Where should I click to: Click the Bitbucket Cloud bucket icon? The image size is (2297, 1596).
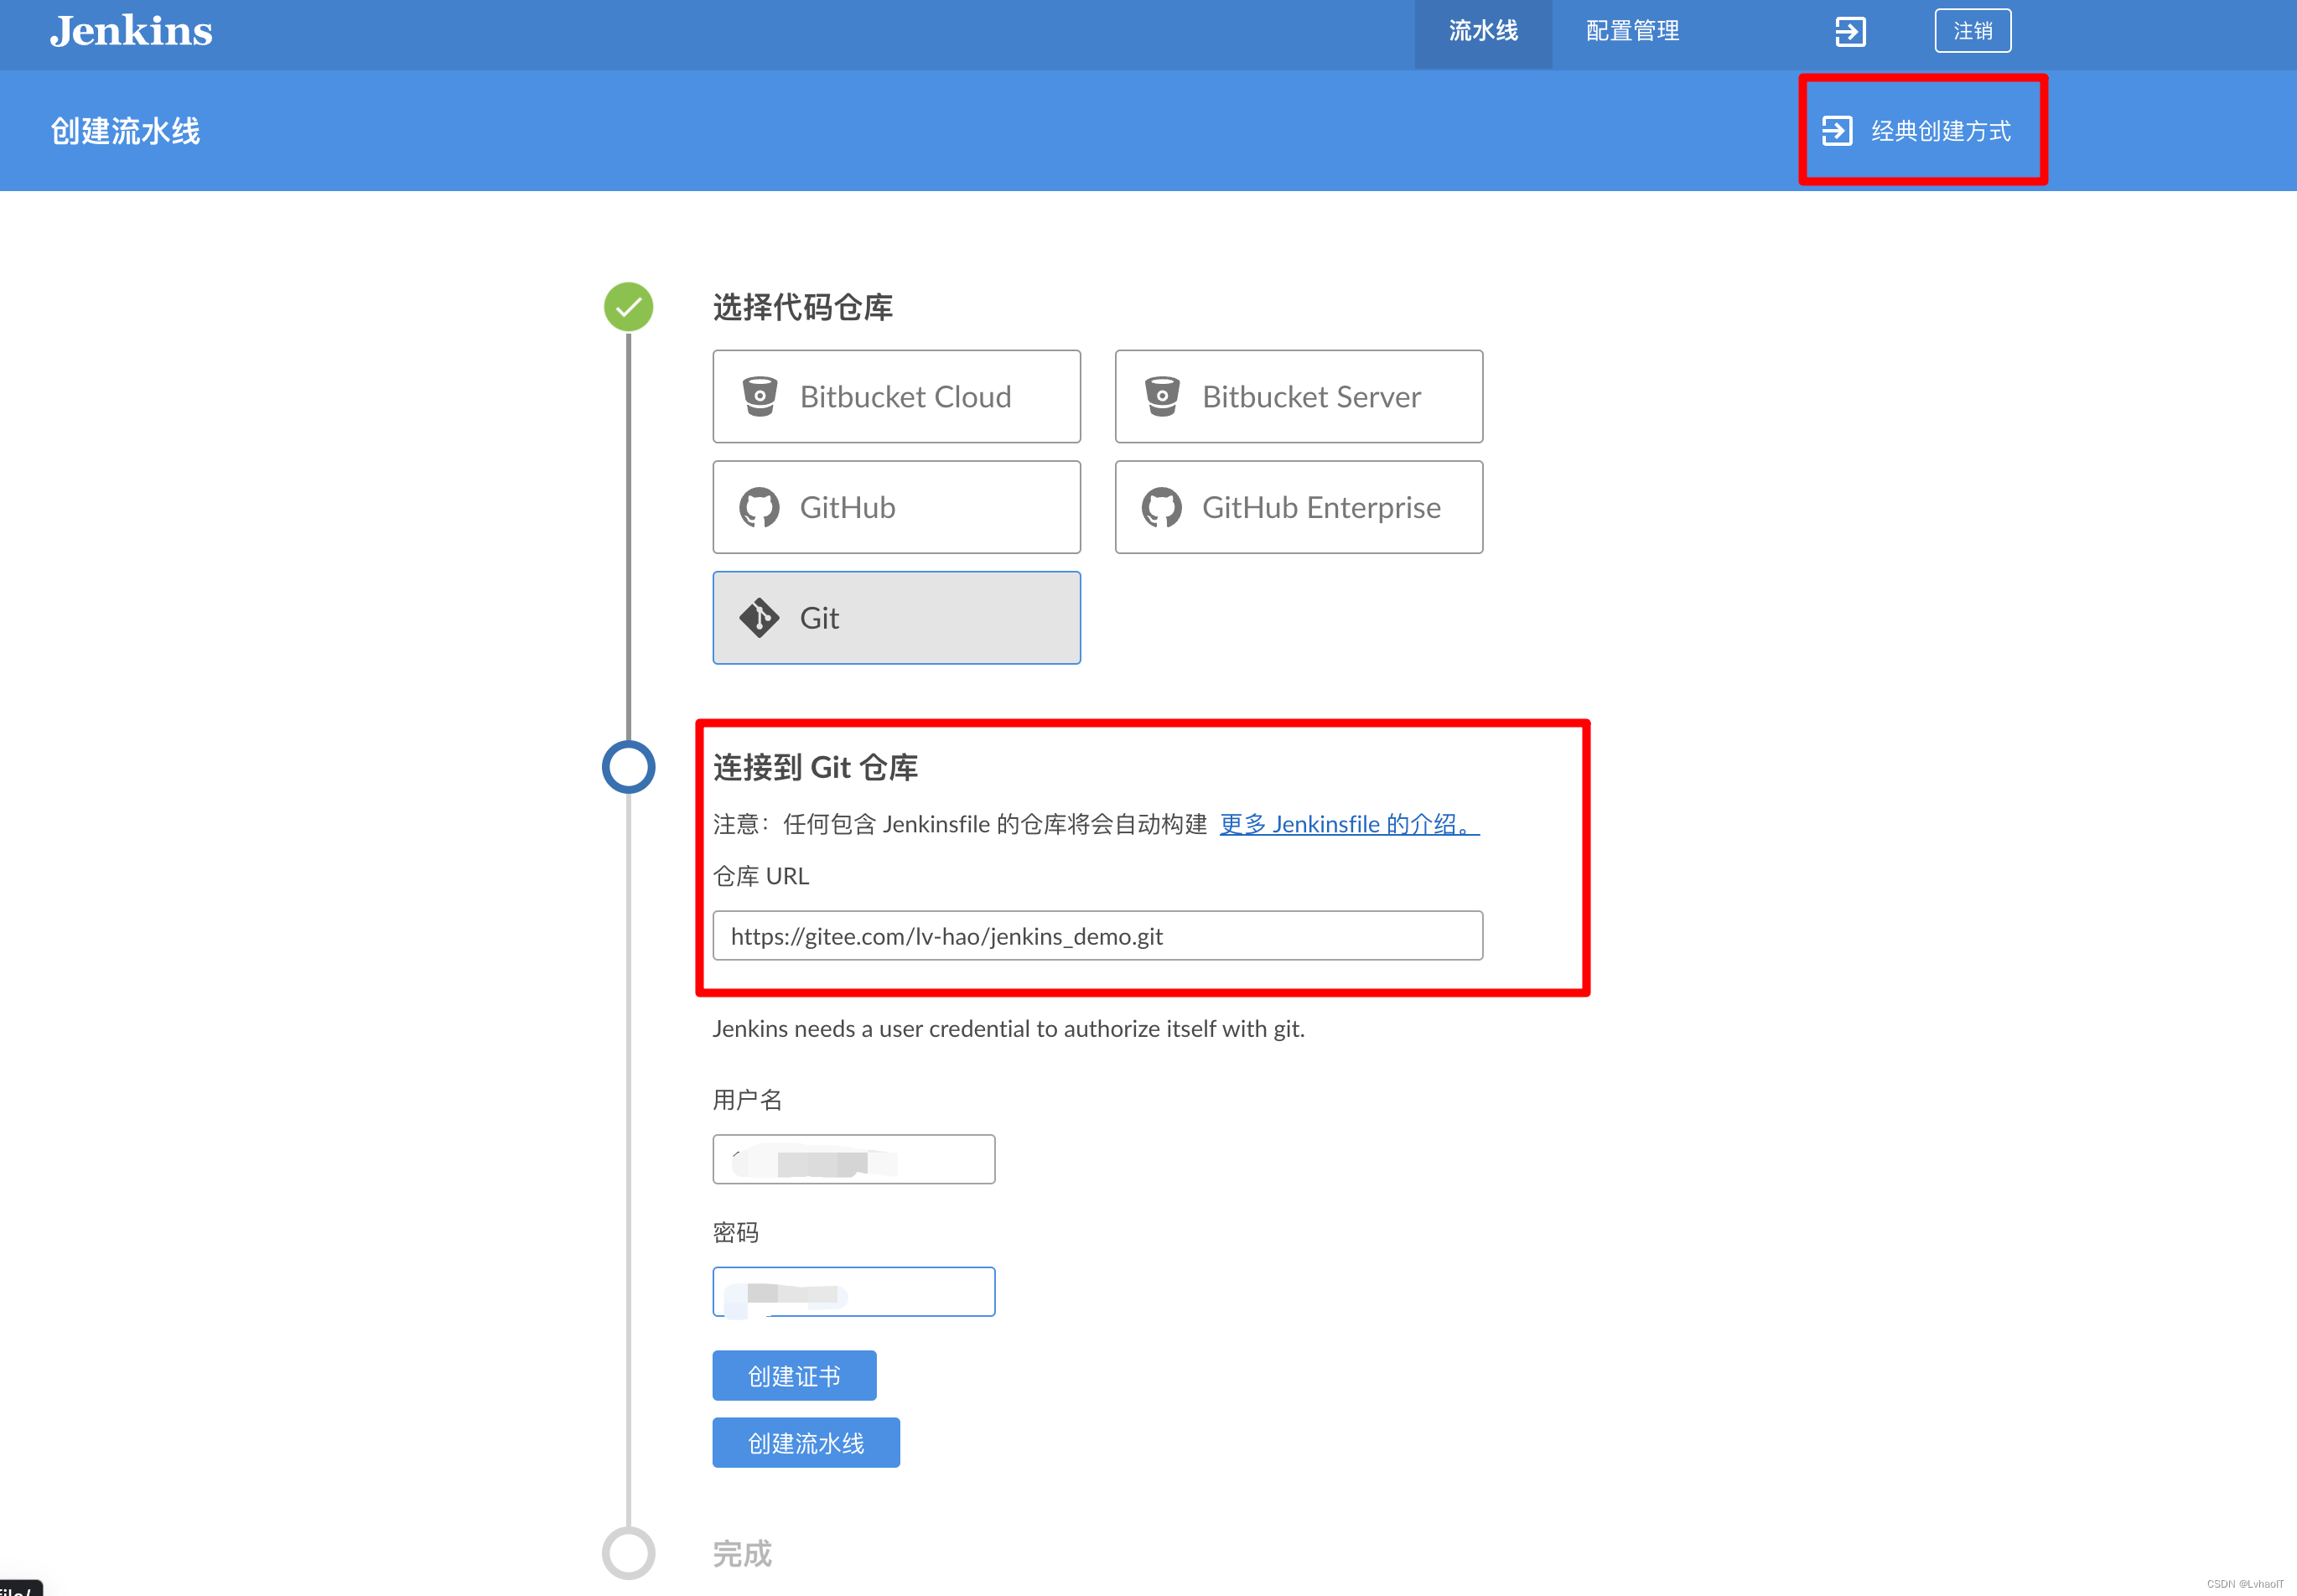759,396
